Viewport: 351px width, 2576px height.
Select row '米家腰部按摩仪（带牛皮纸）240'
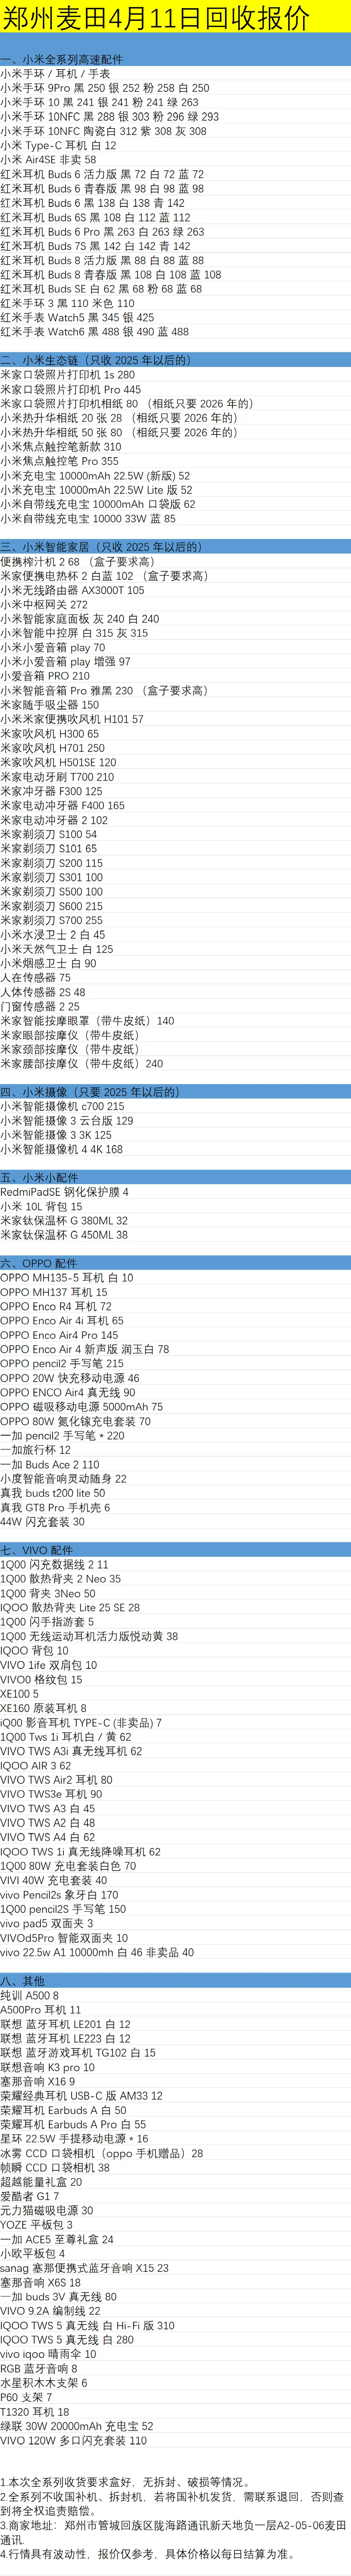(82, 1064)
